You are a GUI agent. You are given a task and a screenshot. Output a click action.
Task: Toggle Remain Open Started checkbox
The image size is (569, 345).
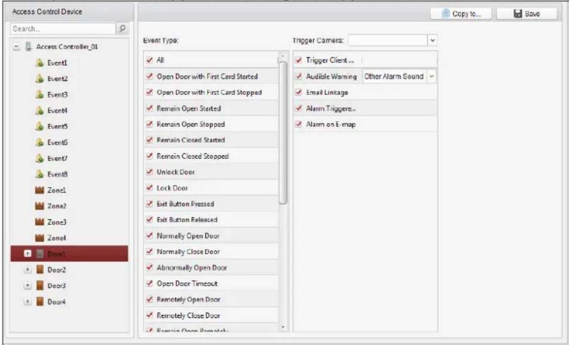coord(149,108)
